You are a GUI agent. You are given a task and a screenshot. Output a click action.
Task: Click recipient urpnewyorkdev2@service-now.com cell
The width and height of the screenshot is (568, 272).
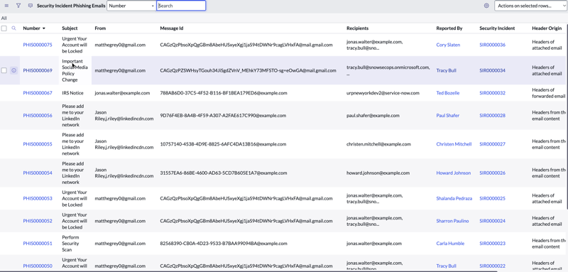pyautogui.click(x=383, y=93)
